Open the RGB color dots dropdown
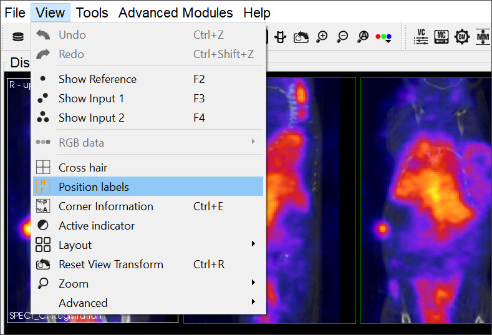492x335 pixels. coord(383,37)
